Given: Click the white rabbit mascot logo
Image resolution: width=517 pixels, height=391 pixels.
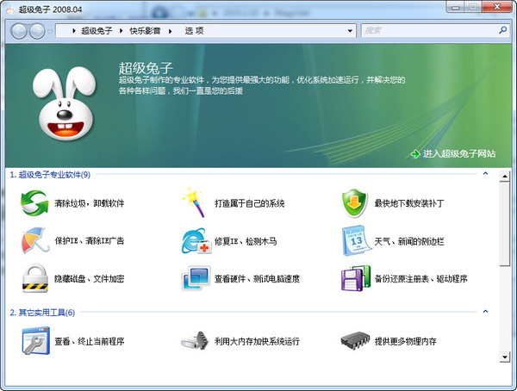Looking at the screenshot, I should tap(65, 102).
